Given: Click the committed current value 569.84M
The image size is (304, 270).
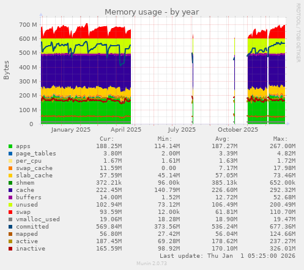Looking at the screenshot, I should [109, 227].
